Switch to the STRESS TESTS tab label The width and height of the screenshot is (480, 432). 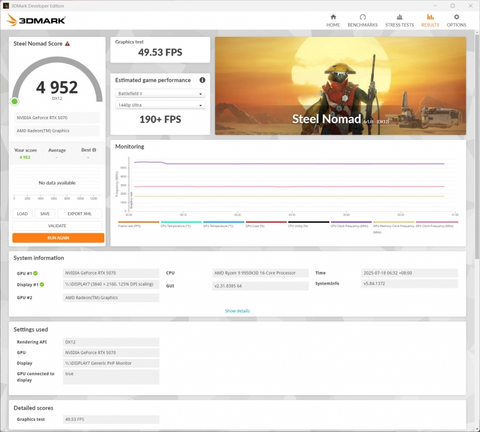tap(399, 25)
